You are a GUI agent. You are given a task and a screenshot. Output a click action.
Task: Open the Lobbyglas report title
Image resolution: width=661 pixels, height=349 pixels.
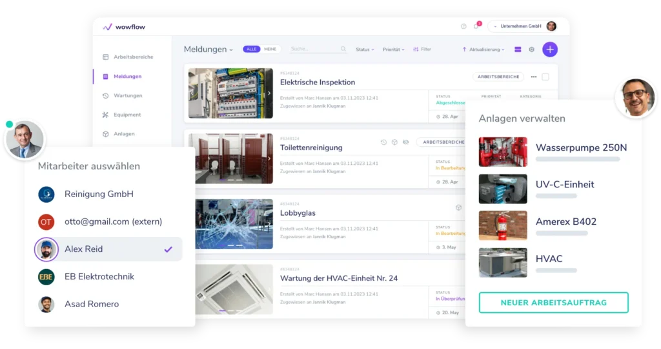click(298, 212)
